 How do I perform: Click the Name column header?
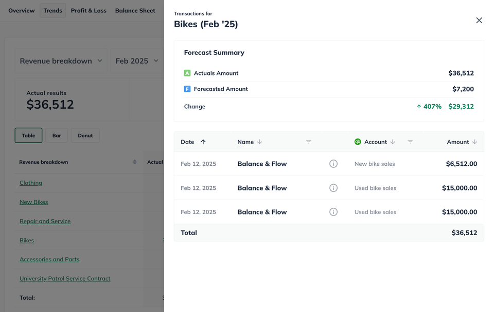[245, 142]
